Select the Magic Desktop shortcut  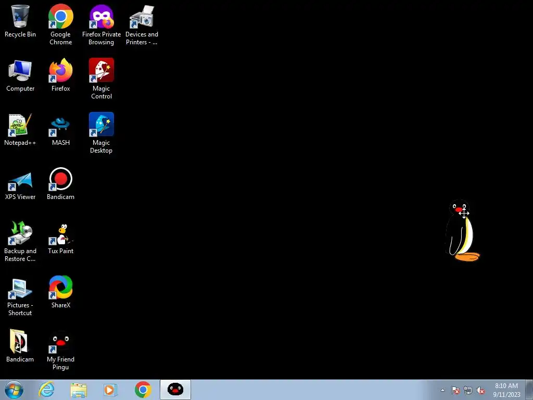point(101,133)
